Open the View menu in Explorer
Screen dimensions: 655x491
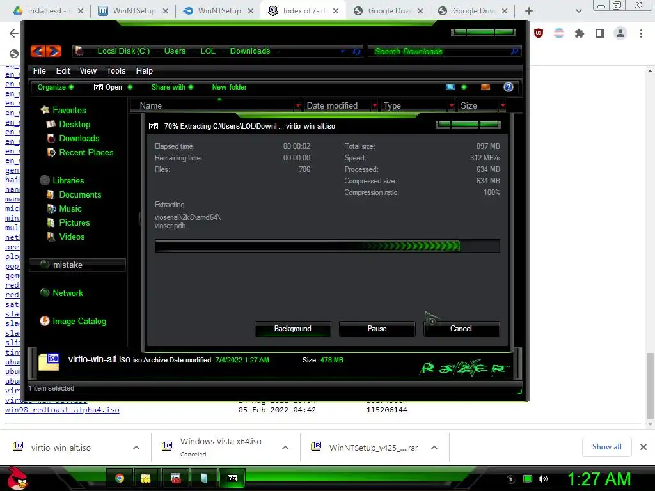[88, 70]
